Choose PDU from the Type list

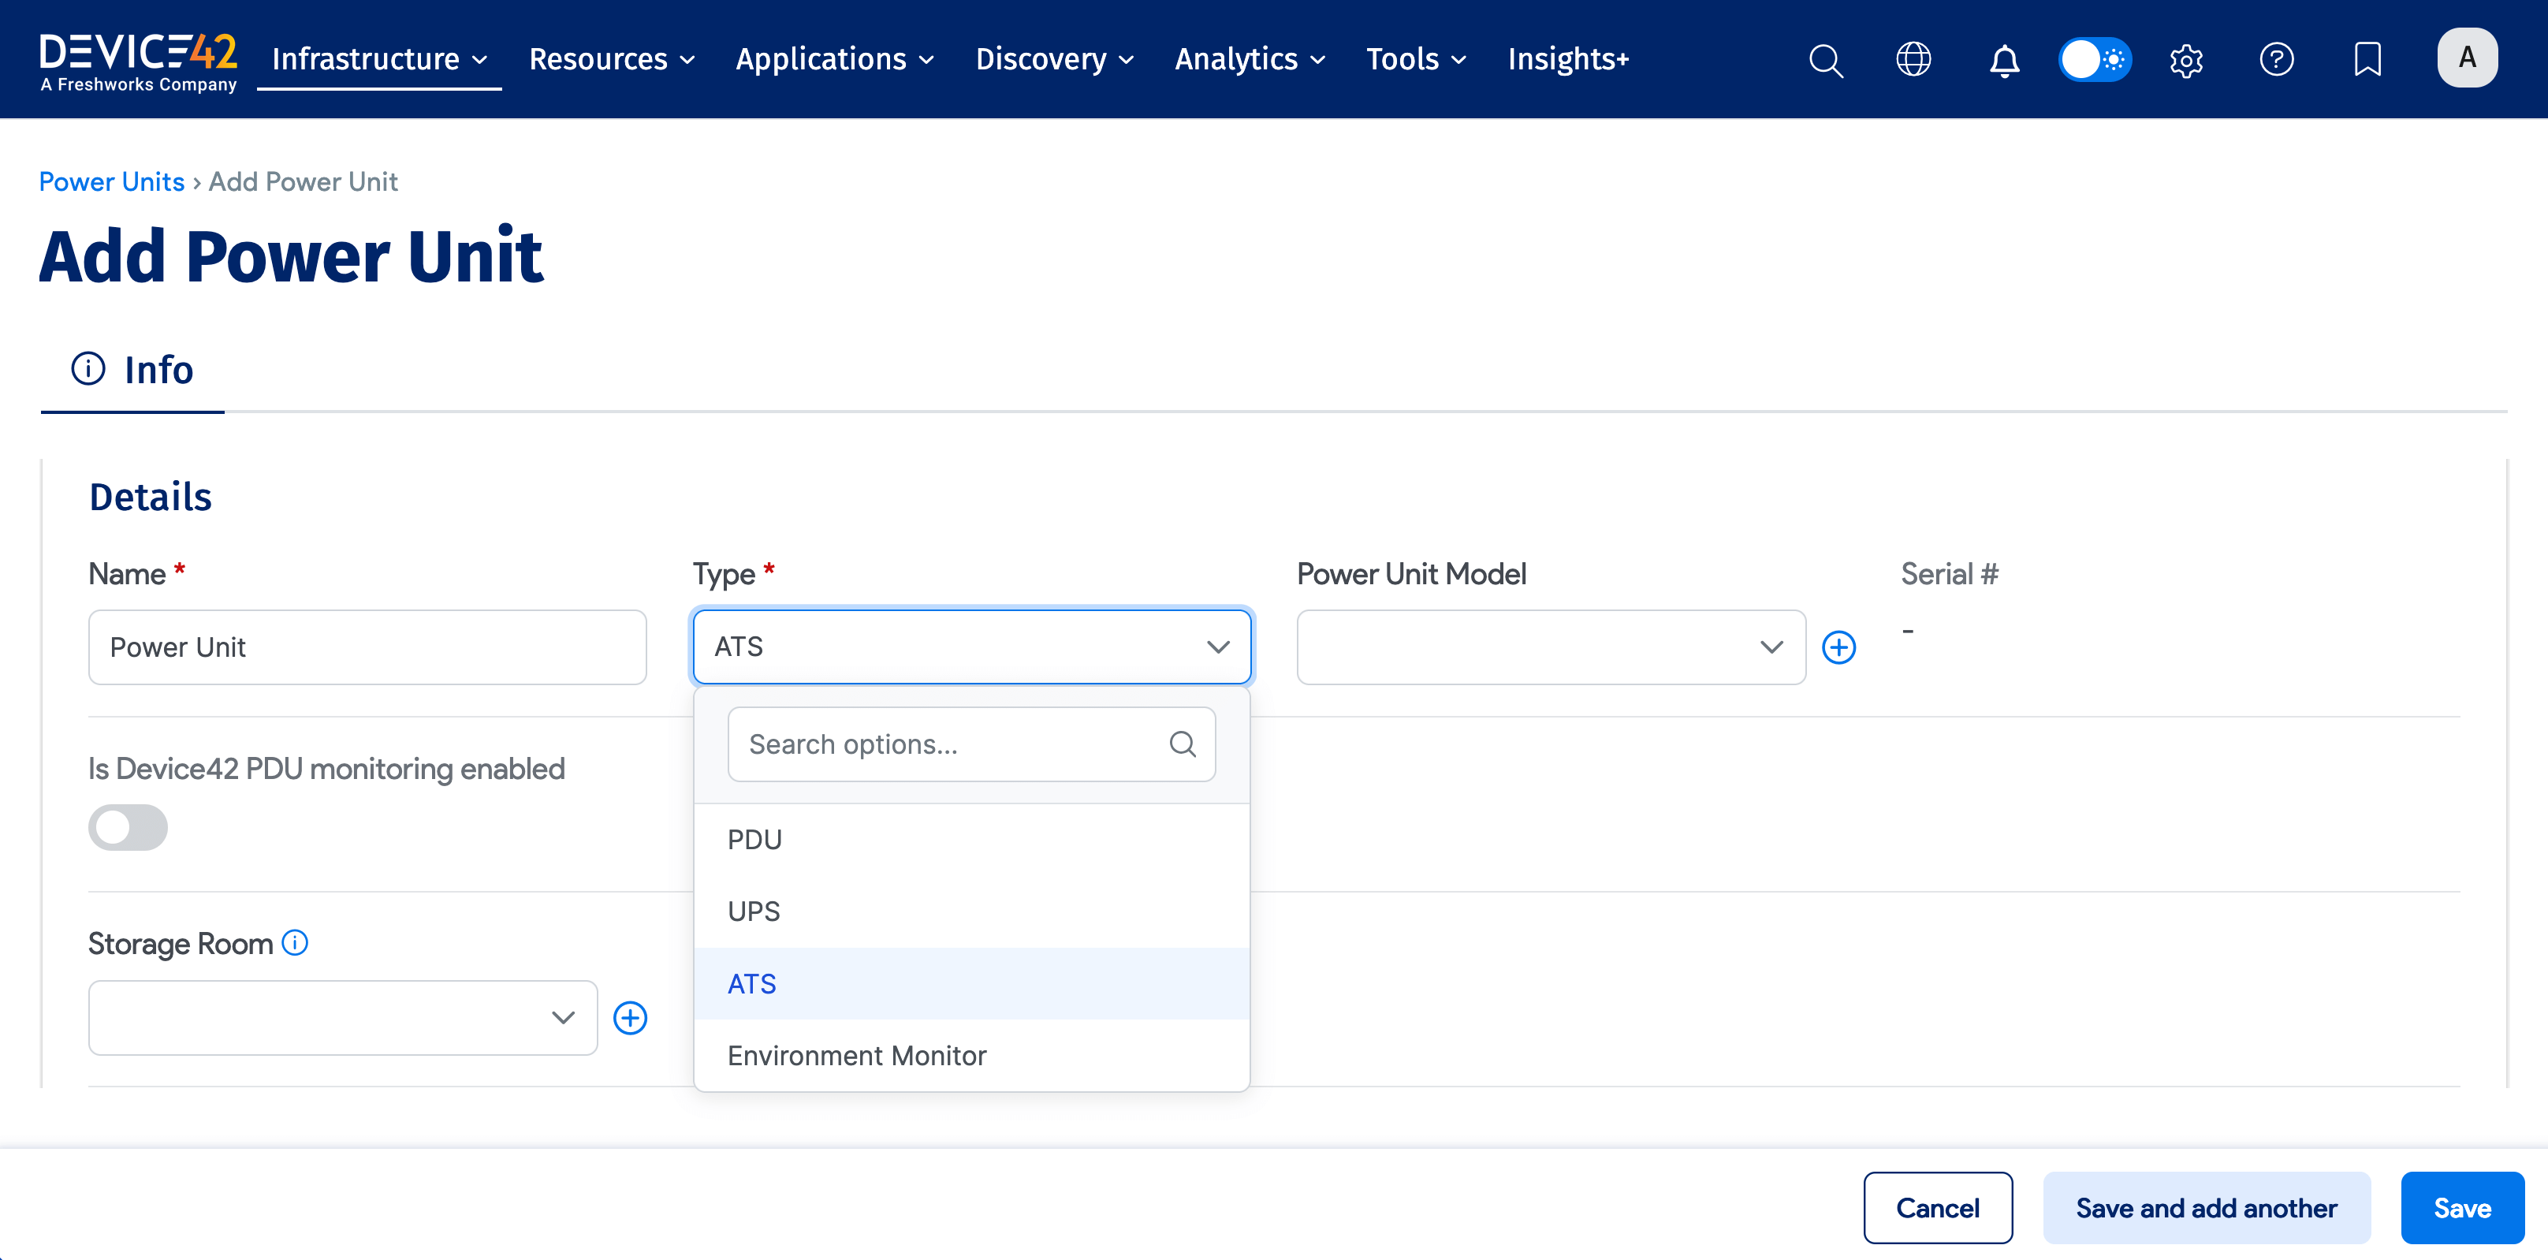pos(972,840)
